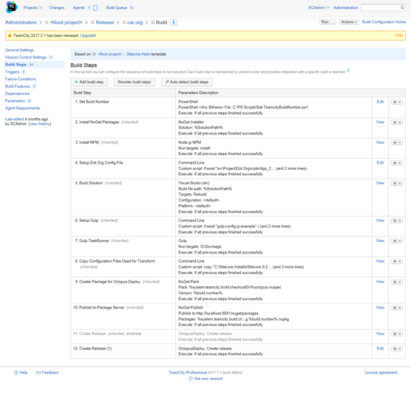
Task: Click the Feedback envelope icon
Action: [x=38, y=373]
